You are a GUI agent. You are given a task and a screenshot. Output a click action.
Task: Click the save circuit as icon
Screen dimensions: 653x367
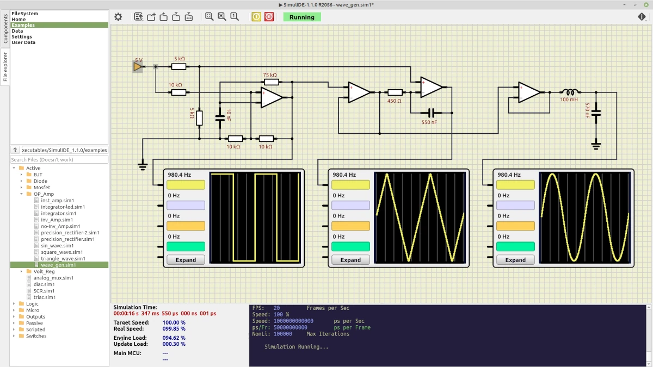coord(188,17)
